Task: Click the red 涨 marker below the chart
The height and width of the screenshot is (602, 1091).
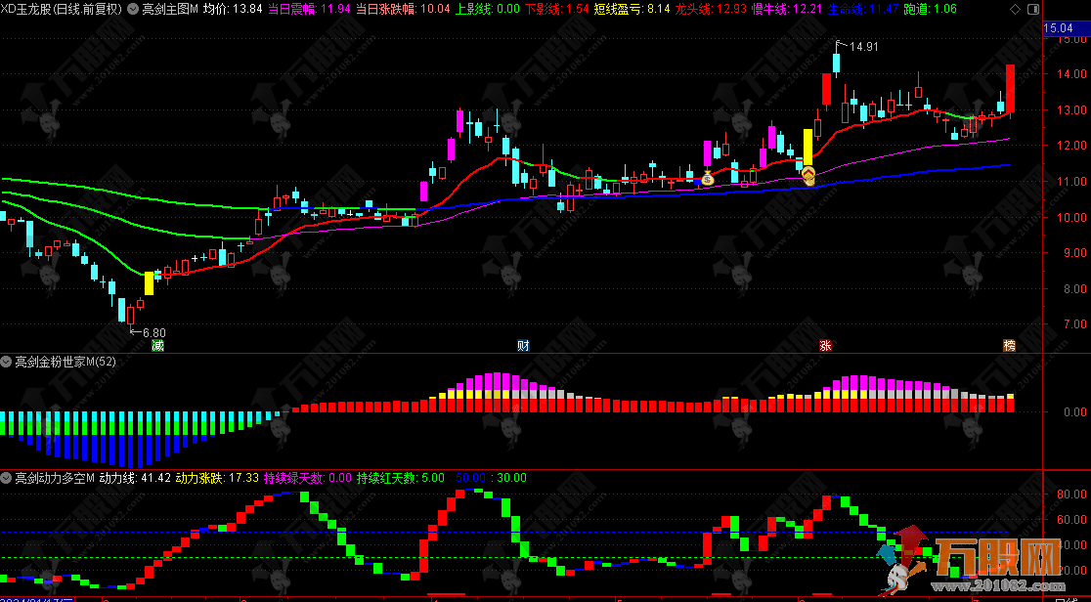Action: tap(825, 345)
